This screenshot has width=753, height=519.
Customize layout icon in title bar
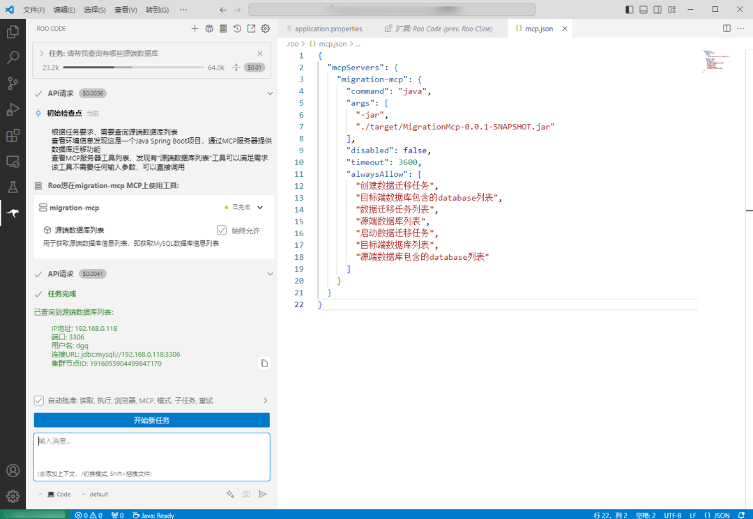pos(672,10)
